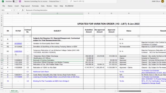Click the Comments button in ribbon
Viewport: 166px width, 93px height.
pyautogui.click(x=163, y=6)
